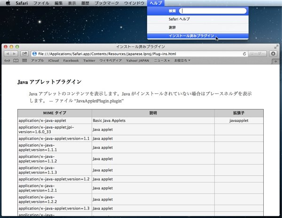Open the ウインドウ menu

[134, 3]
